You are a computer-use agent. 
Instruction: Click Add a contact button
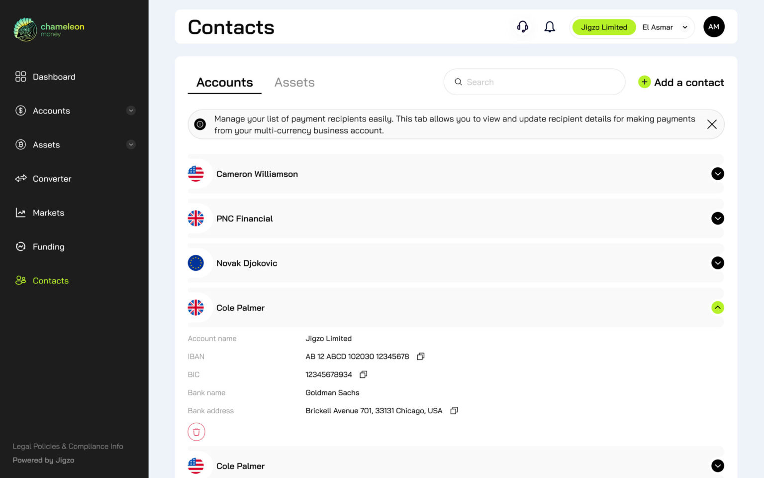coord(681,83)
